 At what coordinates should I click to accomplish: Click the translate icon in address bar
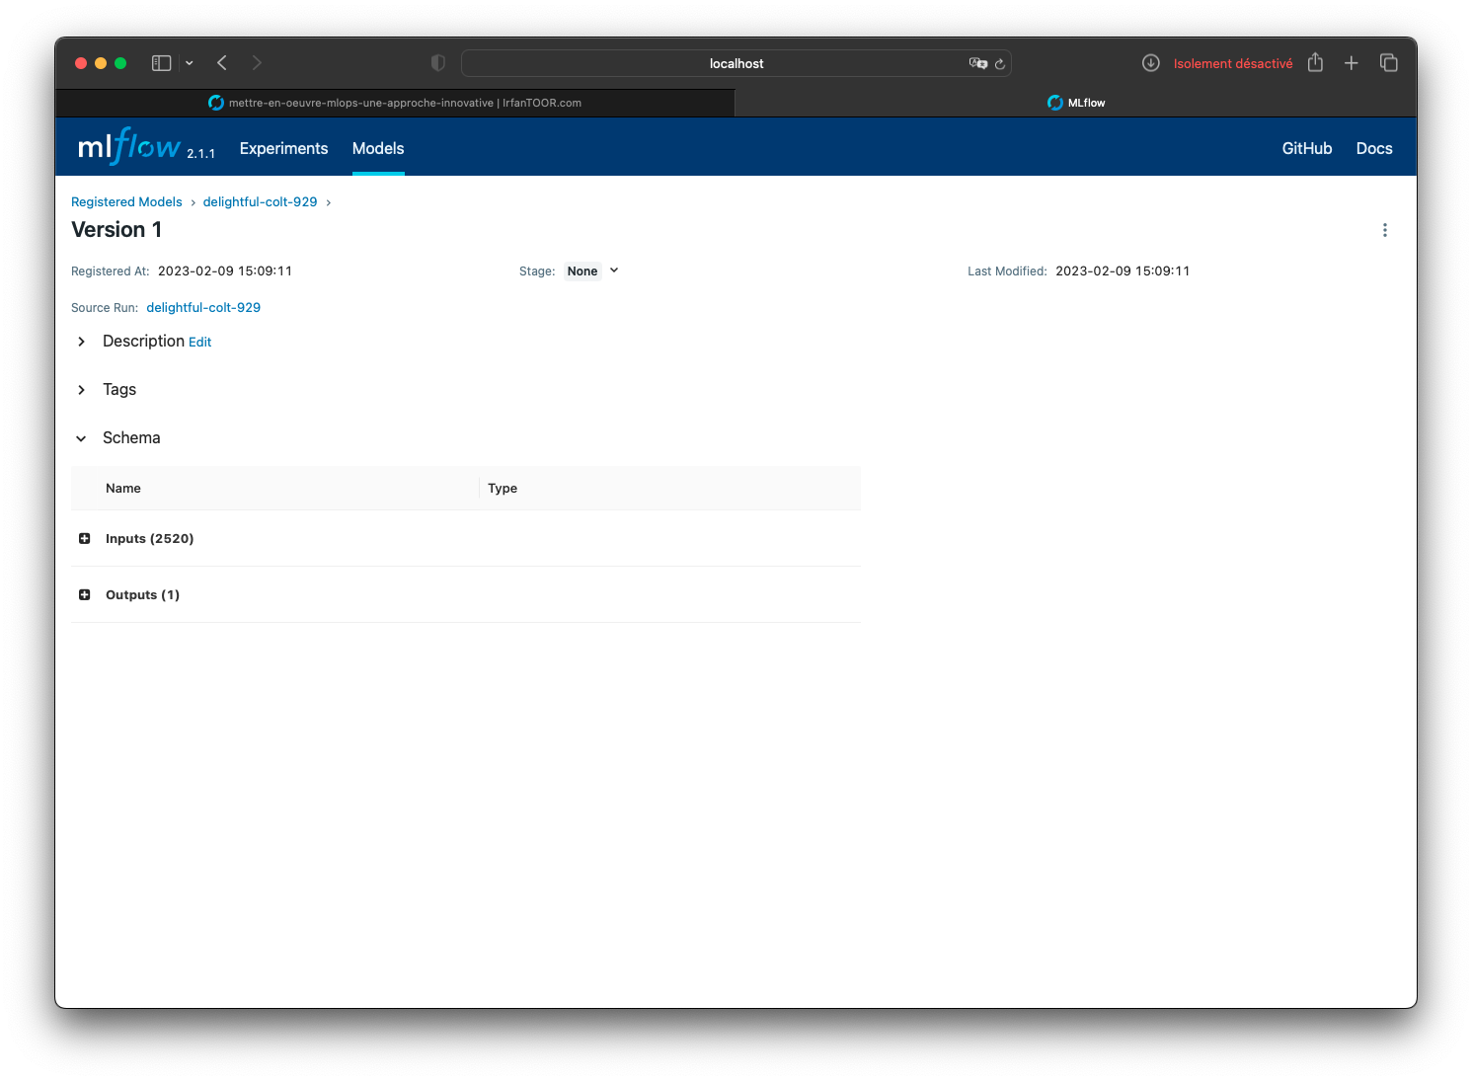[977, 63]
